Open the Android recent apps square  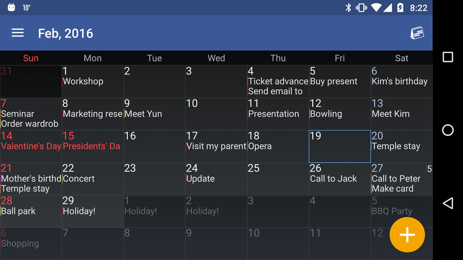(448, 57)
